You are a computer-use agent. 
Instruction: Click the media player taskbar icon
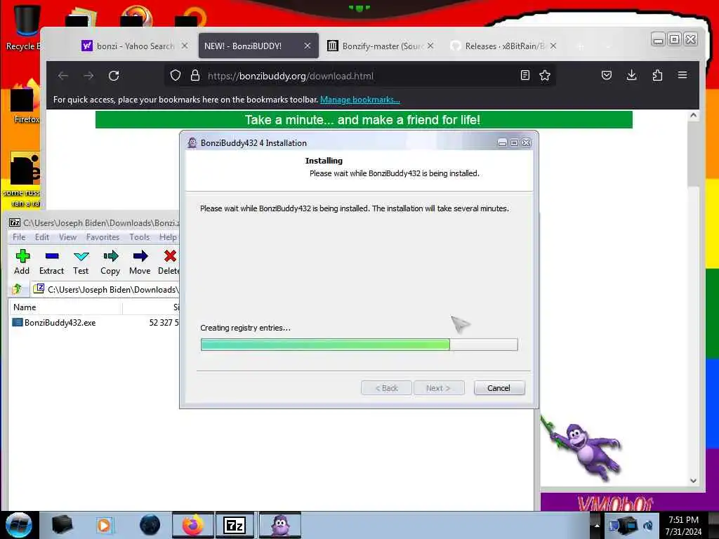(x=104, y=525)
